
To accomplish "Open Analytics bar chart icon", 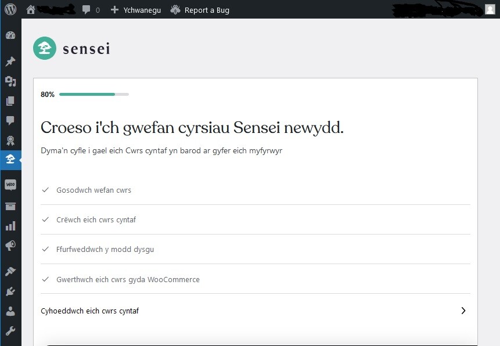I will point(10,226).
